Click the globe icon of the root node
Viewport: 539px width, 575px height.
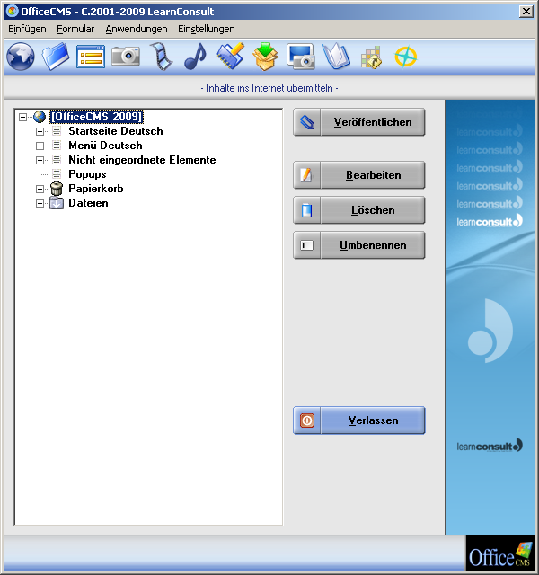pos(40,117)
